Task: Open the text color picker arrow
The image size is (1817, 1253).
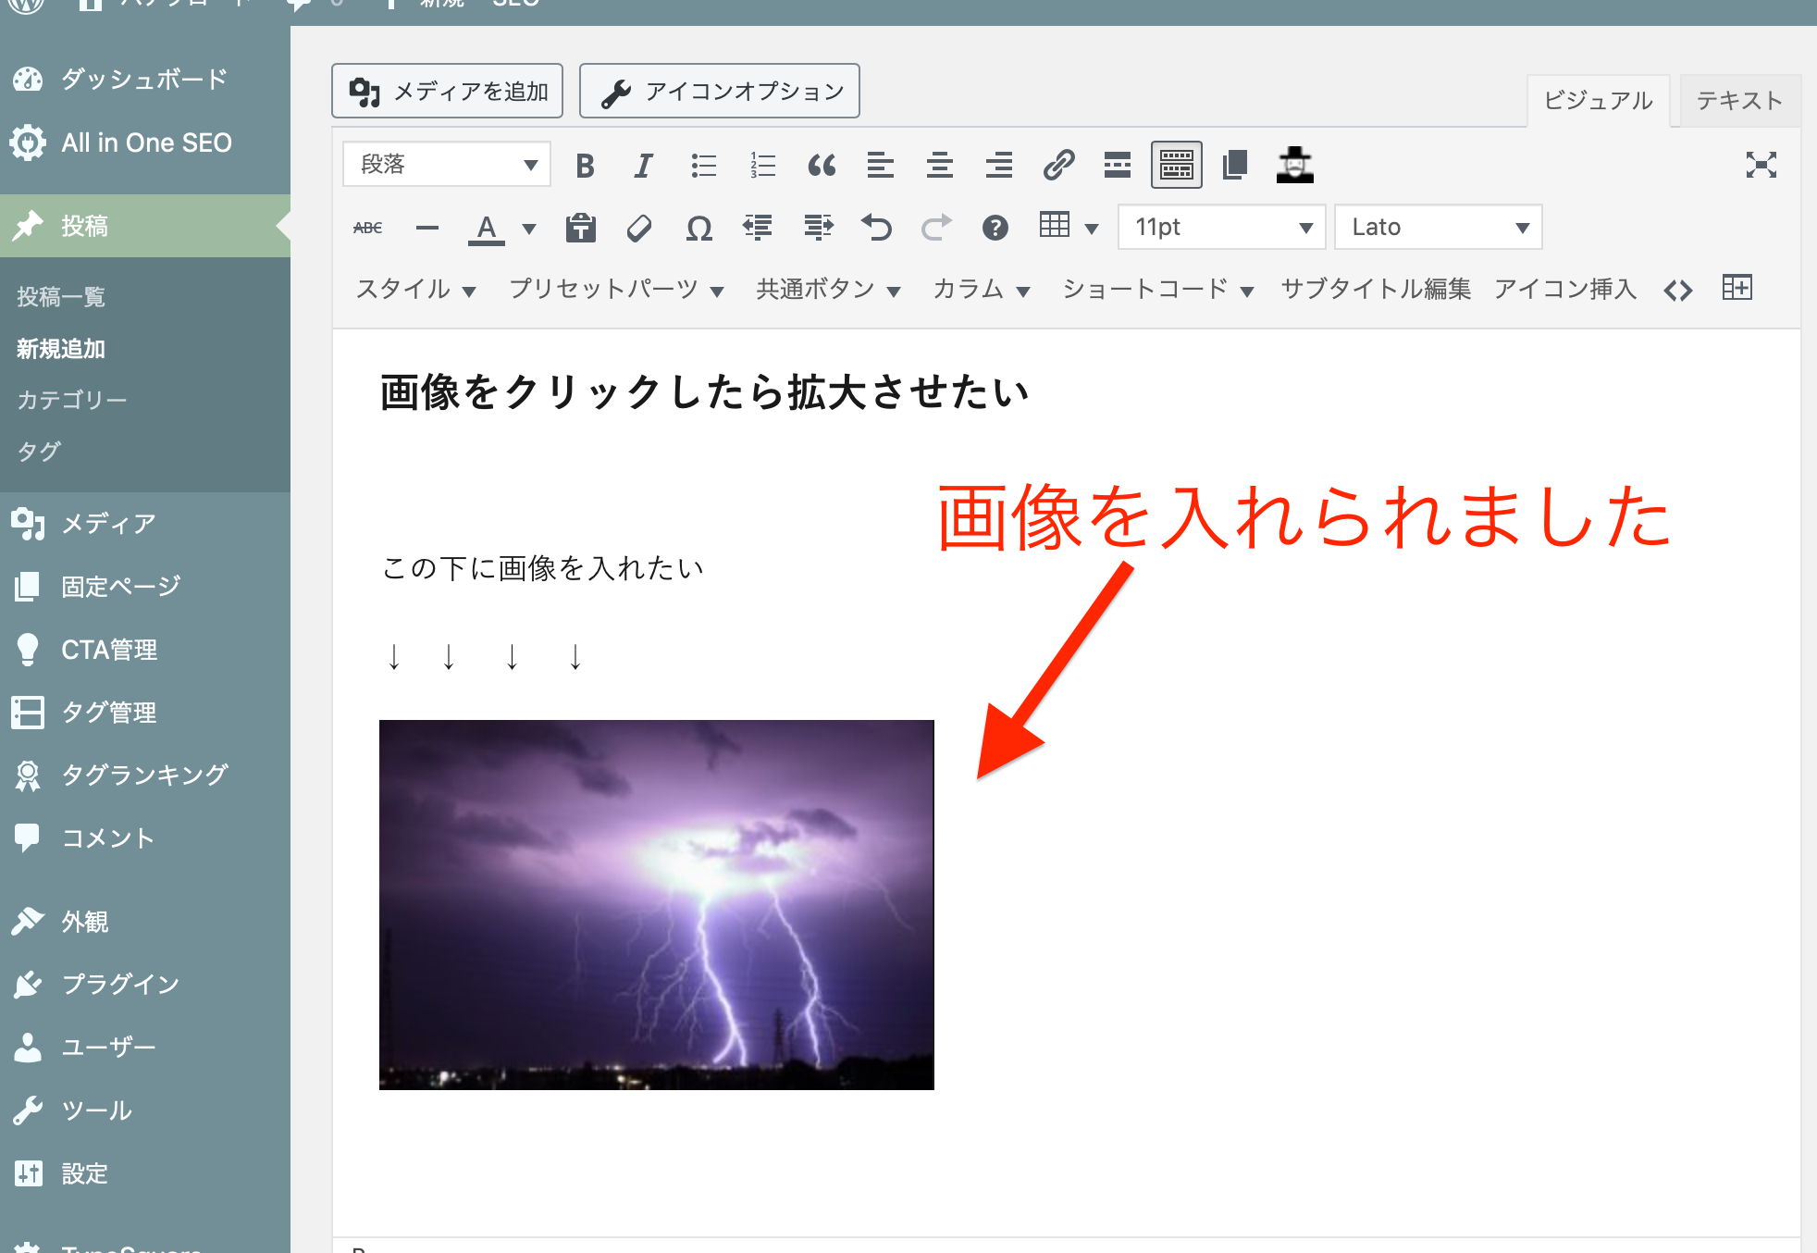Action: click(529, 228)
